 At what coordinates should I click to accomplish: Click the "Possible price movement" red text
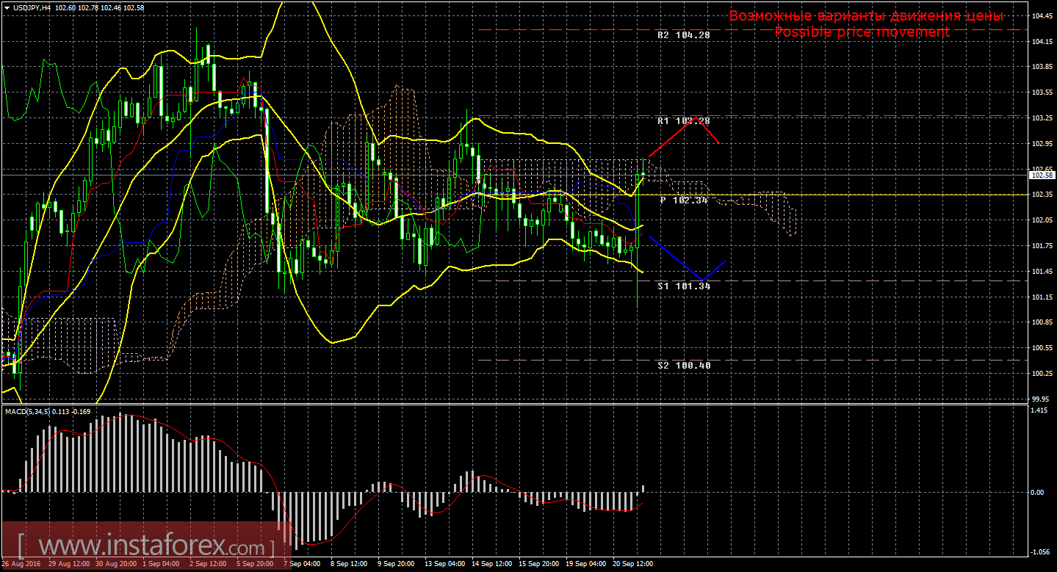coord(862,32)
